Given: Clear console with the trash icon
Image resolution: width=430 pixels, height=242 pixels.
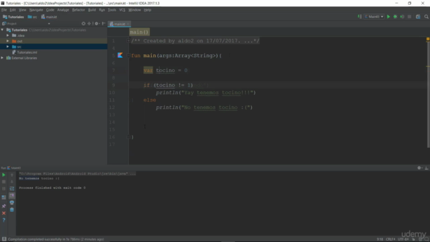Looking at the screenshot, I should point(12,210).
